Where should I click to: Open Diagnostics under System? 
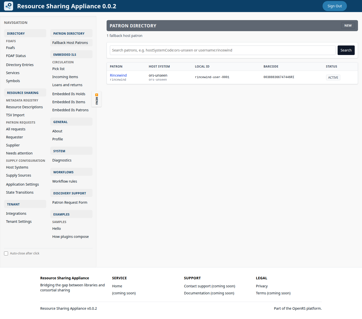pos(62,160)
